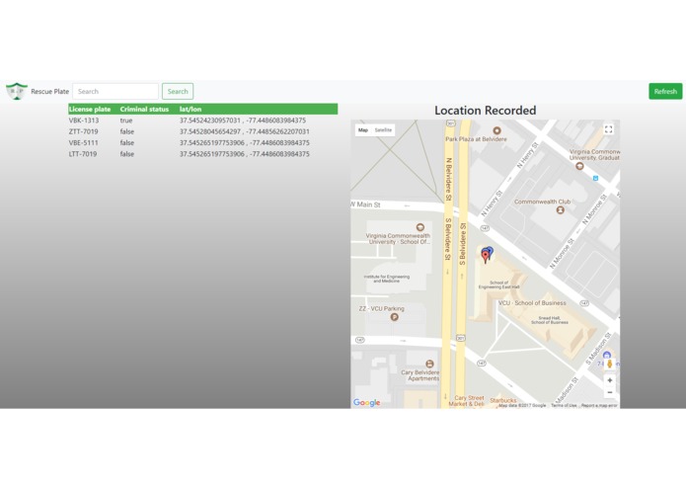Click criminal status false for LTT-7019

pos(127,154)
